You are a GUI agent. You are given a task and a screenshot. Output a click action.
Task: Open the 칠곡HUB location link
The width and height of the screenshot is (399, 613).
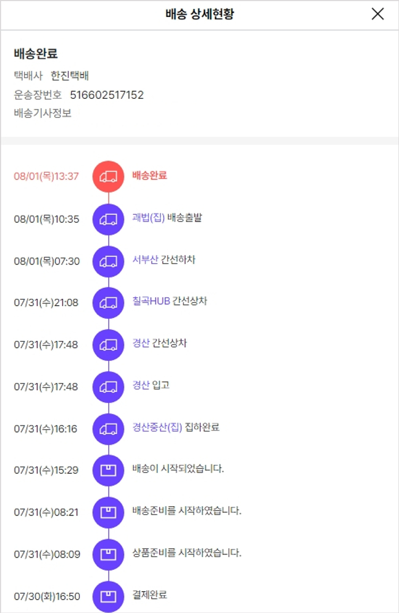(151, 301)
